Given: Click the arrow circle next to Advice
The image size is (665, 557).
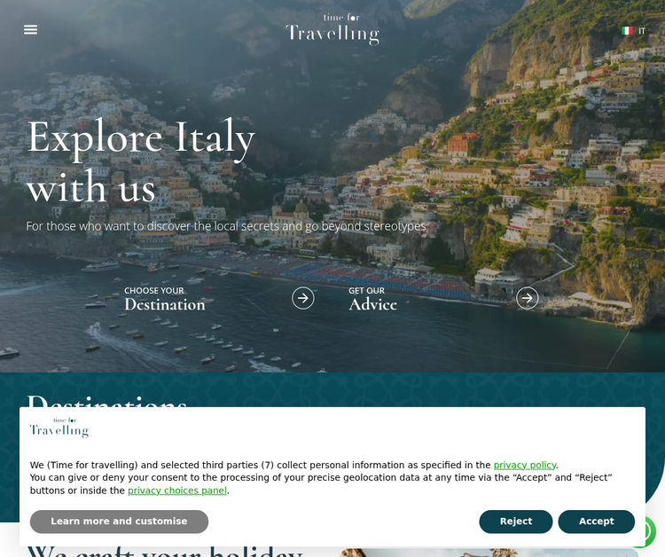Looking at the screenshot, I should click(x=528, y=298).
